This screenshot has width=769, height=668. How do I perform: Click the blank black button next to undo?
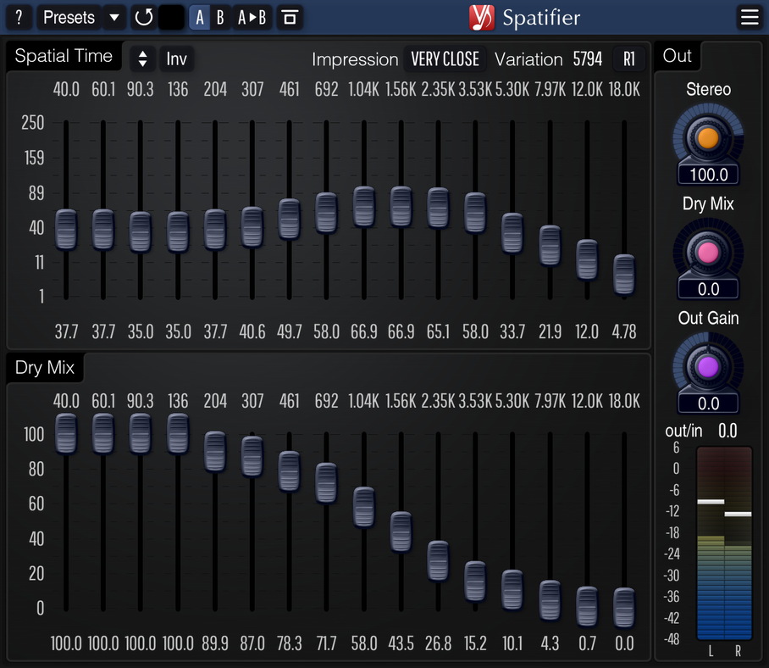(171, 18)
